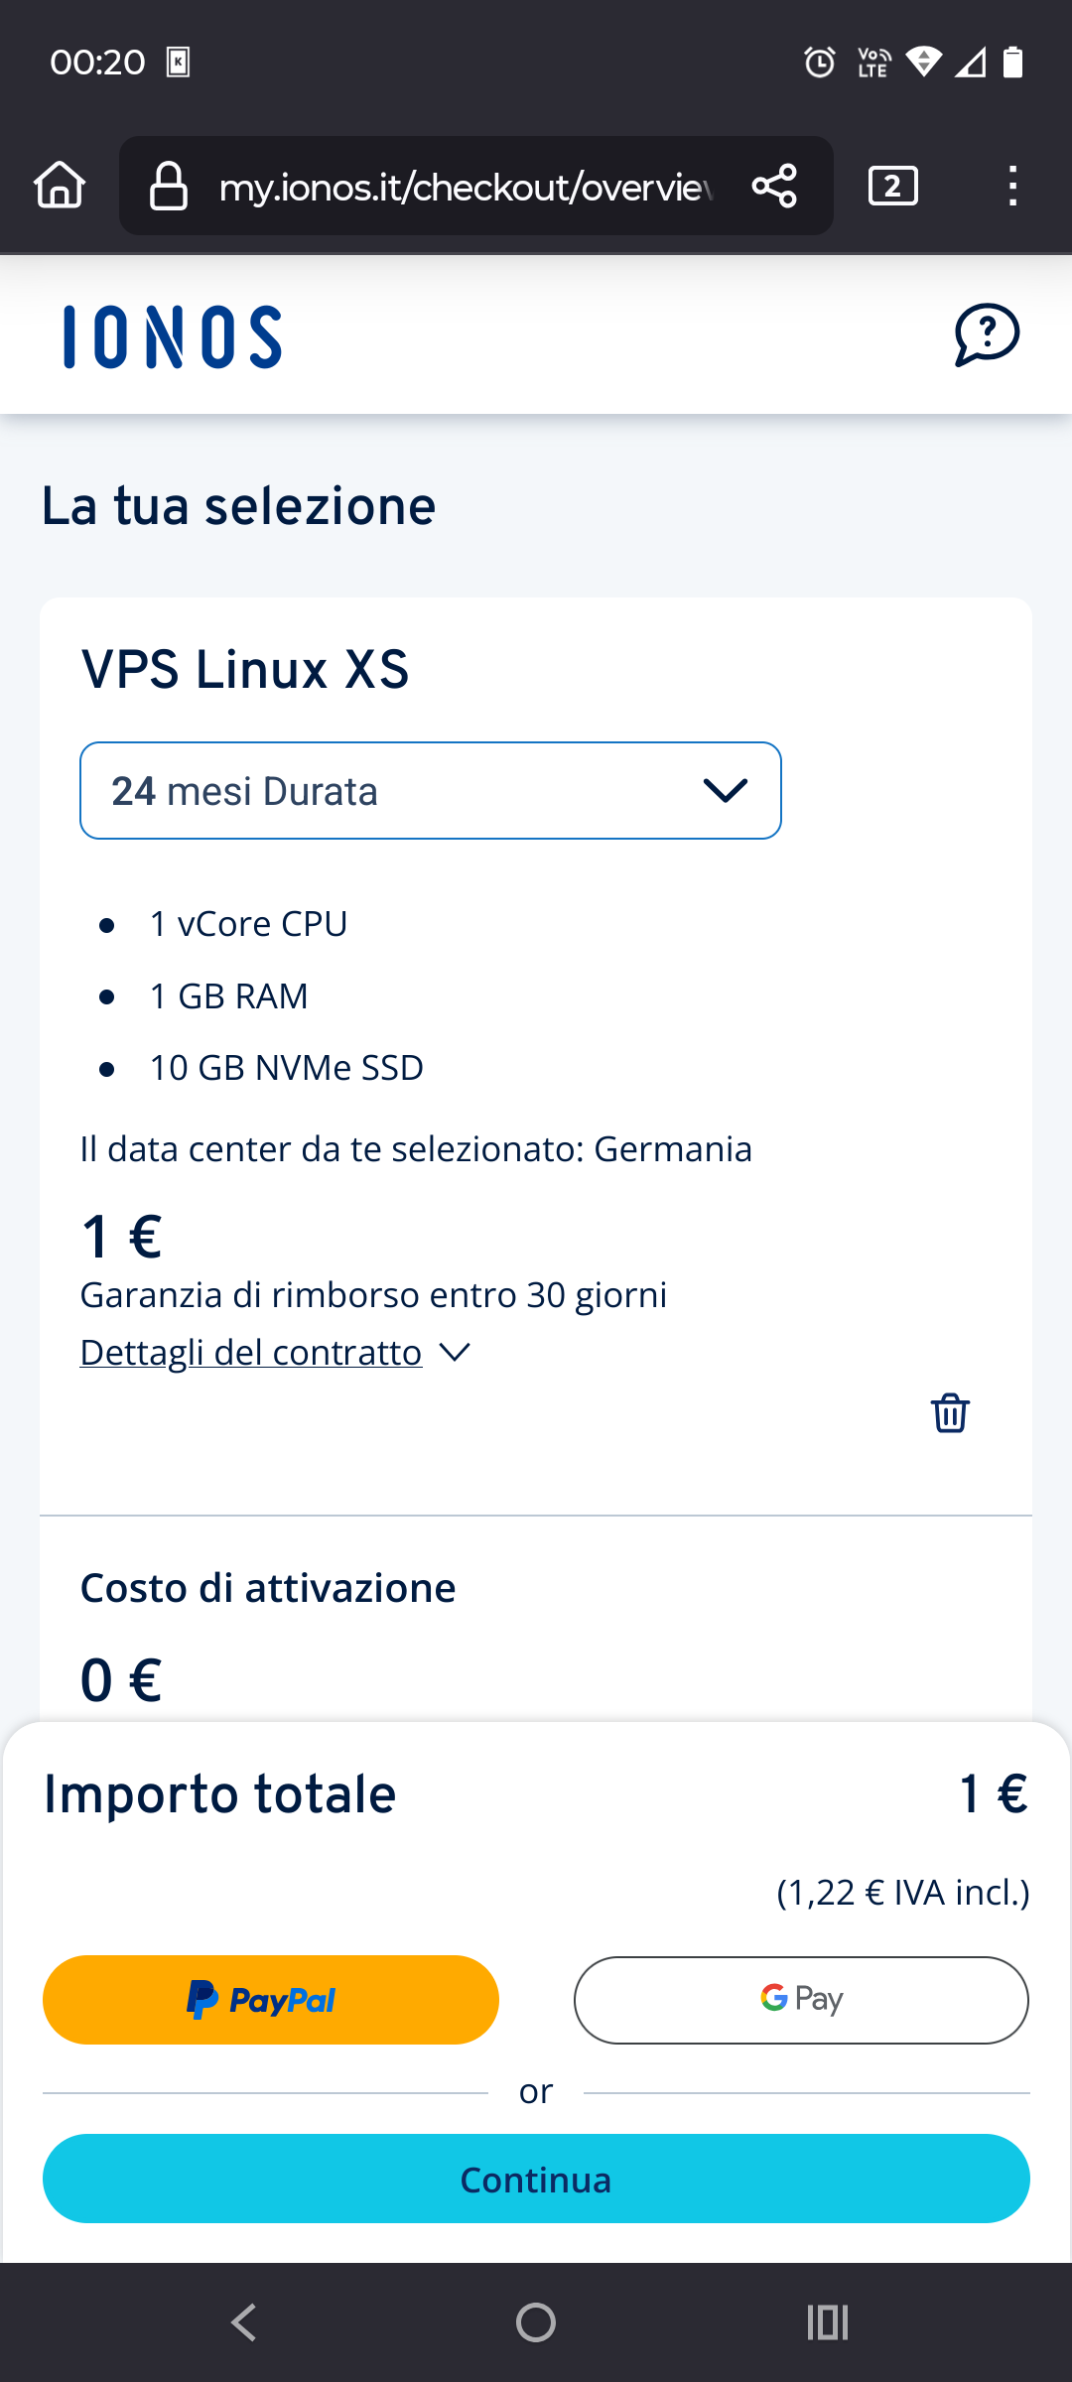Click the Dettagli del contratto link
This screenshot has width=1072, height=2382.
coord(251,1353)
